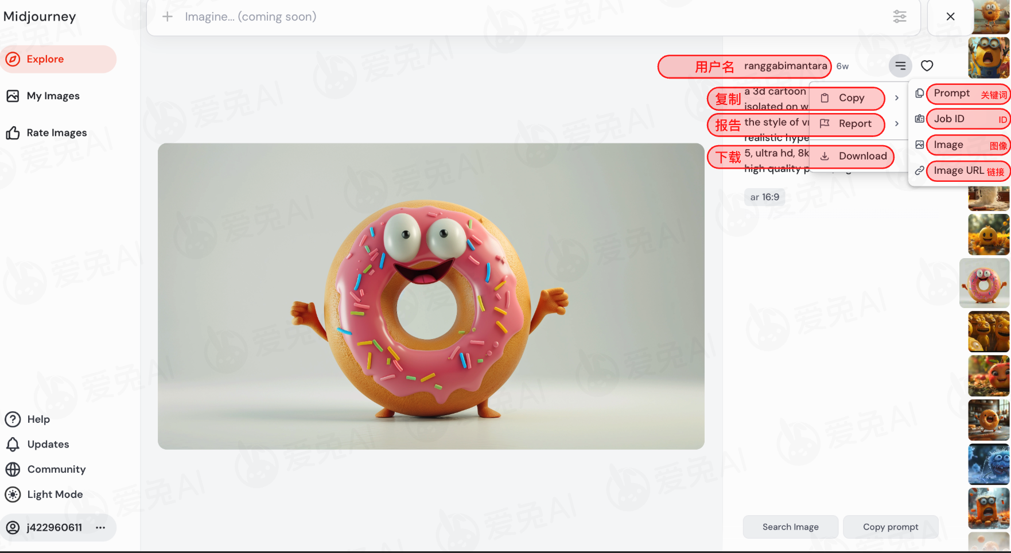1011x553 pixels.
Task: Toggle Light Mode
Action: point(55,494)
